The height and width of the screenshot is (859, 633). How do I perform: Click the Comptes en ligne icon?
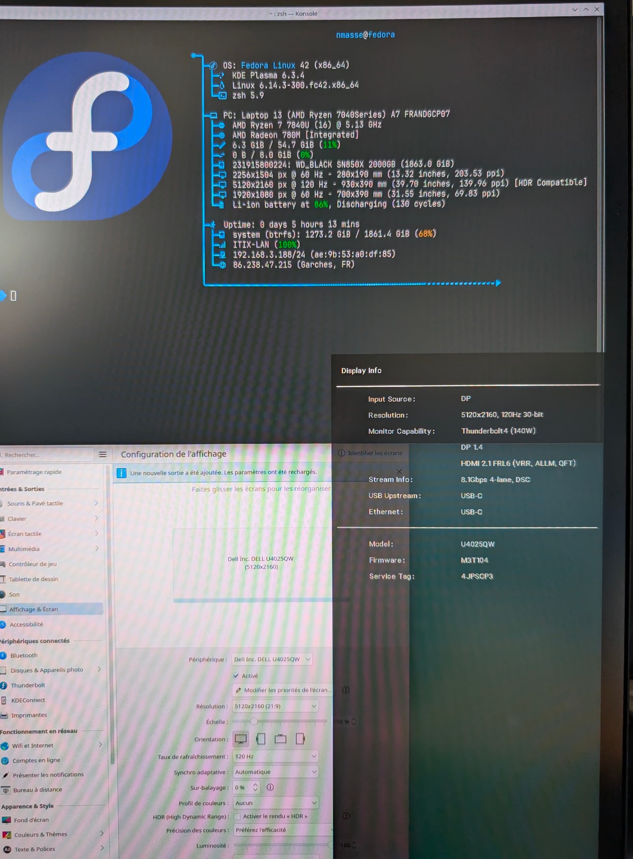coord(5,760)
